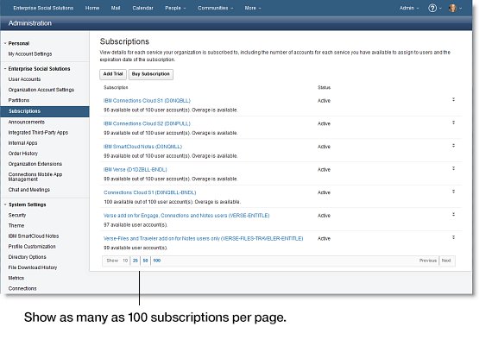This screenshot has height=352, width=479.
Task: Click the Status column header
Action: (x=325, y=88)
